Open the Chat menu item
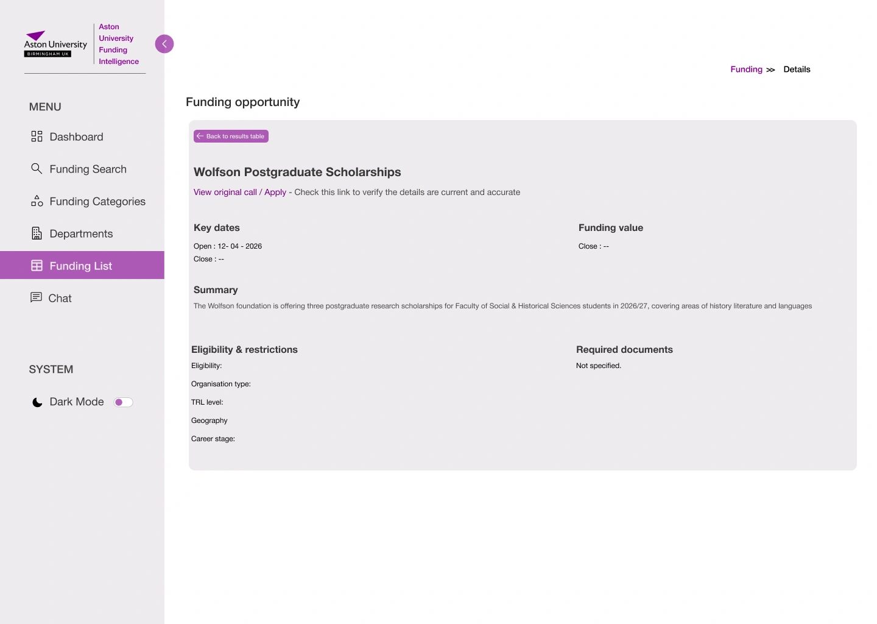 (x=60, y=299)
